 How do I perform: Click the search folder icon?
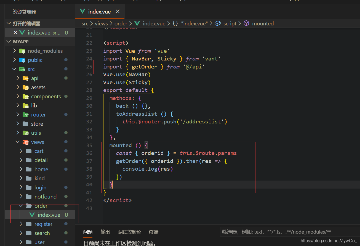click(29, 233)
